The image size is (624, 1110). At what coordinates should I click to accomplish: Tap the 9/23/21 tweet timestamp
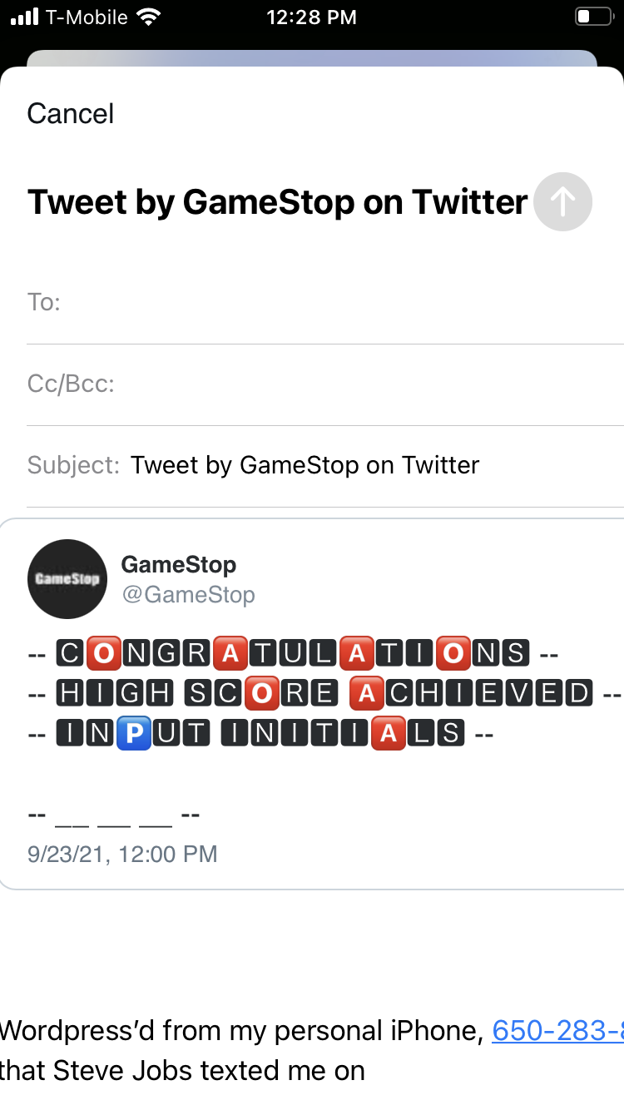click(122, 854)
